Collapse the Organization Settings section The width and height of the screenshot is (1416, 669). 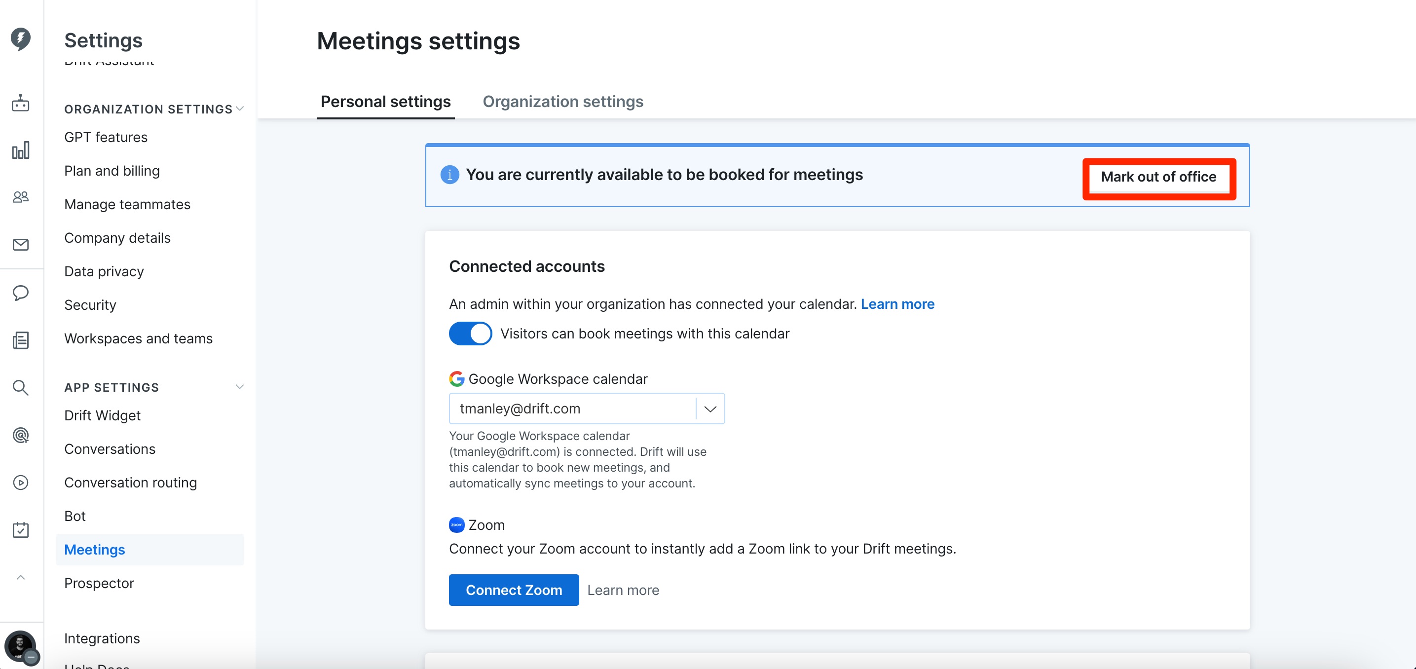pos(240,109)
